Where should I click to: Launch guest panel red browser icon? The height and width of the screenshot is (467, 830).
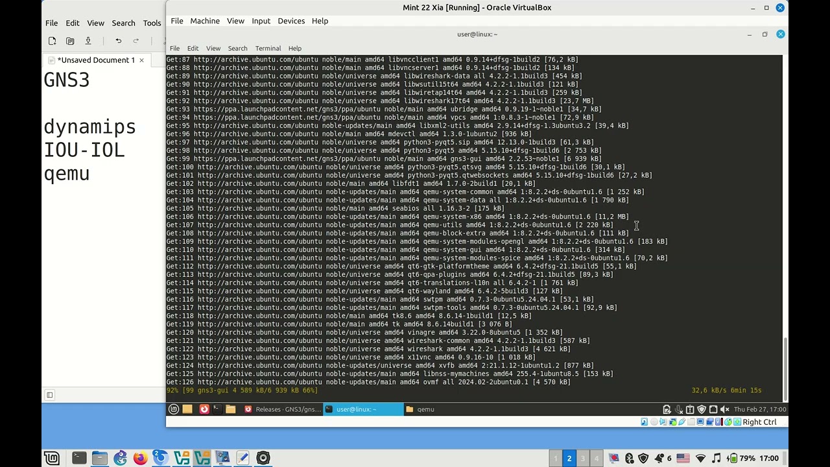point(204,409)
